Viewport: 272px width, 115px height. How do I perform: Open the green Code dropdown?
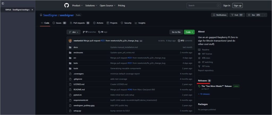tap(189, 32)
